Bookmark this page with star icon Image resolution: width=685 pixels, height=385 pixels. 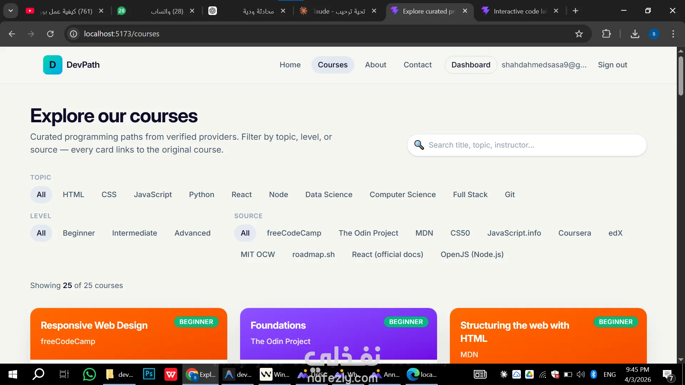pyautogui.click(x=579, y=34)
